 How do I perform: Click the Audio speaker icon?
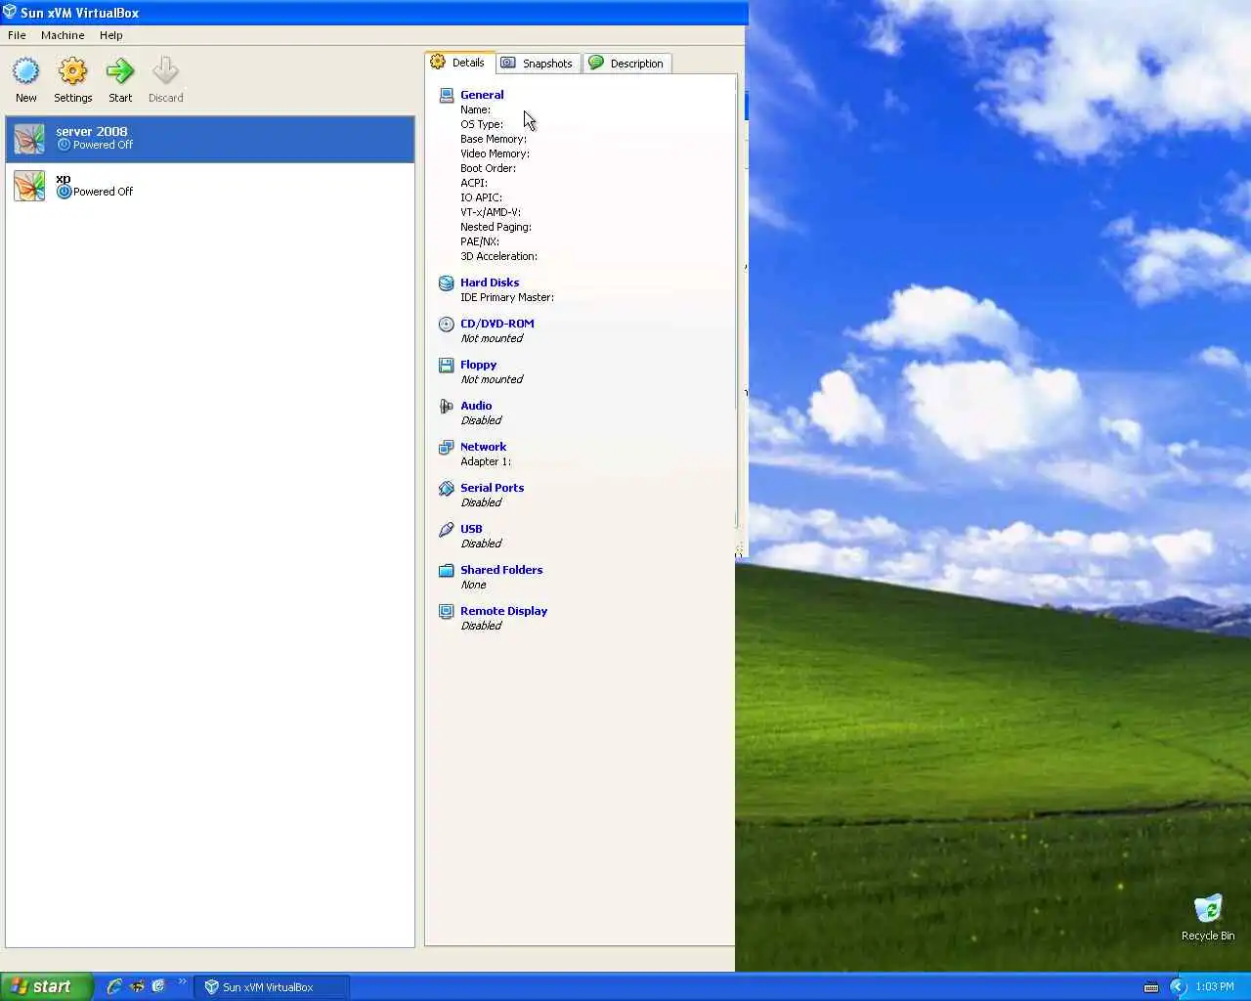point(447,406)
